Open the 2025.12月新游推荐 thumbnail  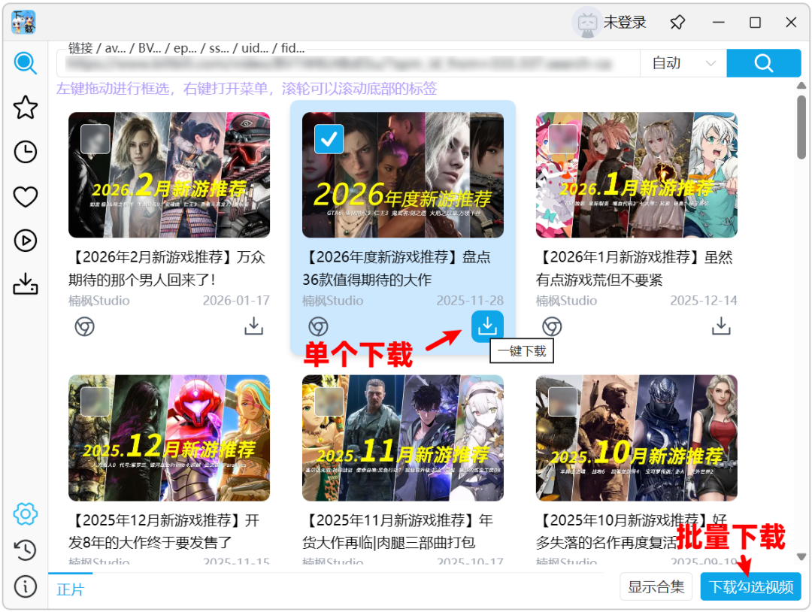click(x=169, y=438)
